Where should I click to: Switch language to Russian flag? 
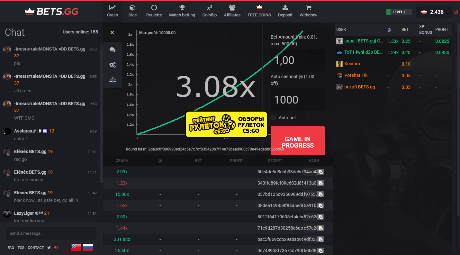tap(88, 247)
